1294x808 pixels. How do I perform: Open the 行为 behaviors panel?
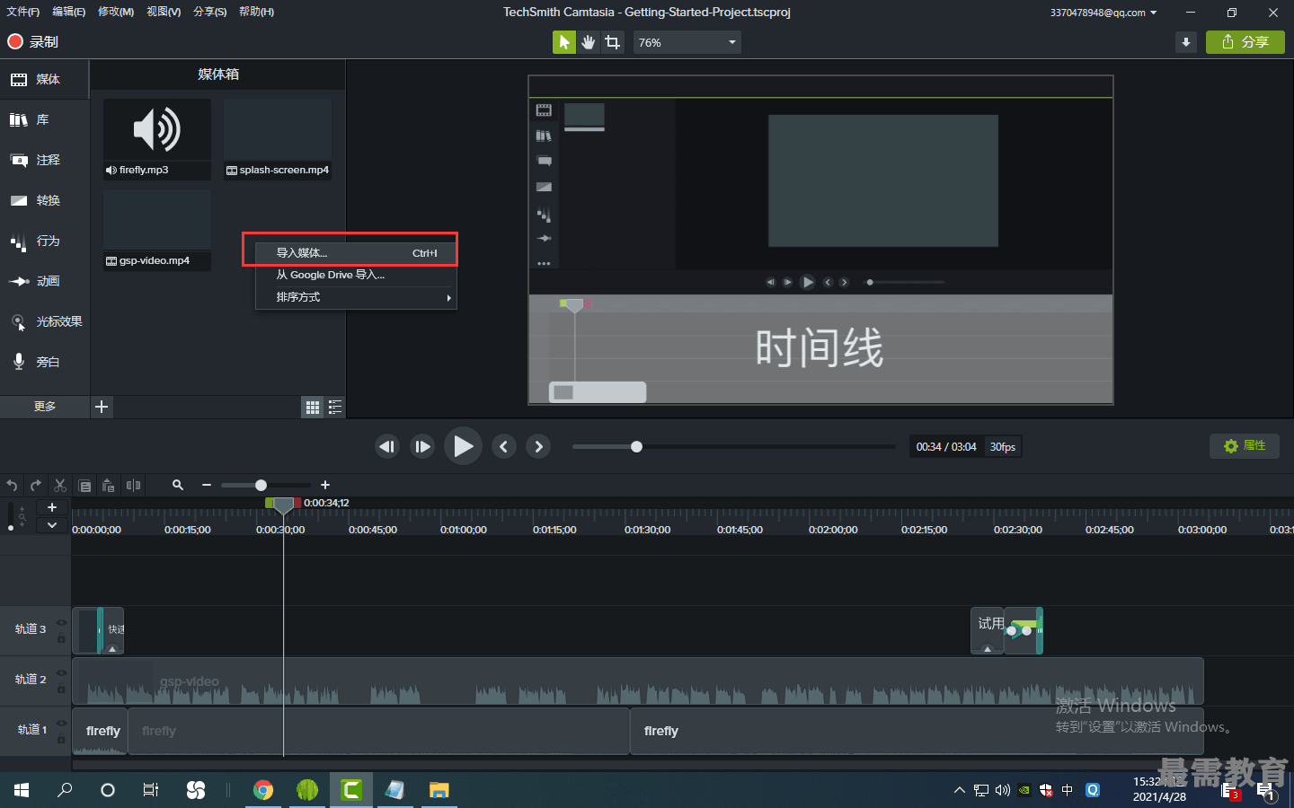click(44, 241)
